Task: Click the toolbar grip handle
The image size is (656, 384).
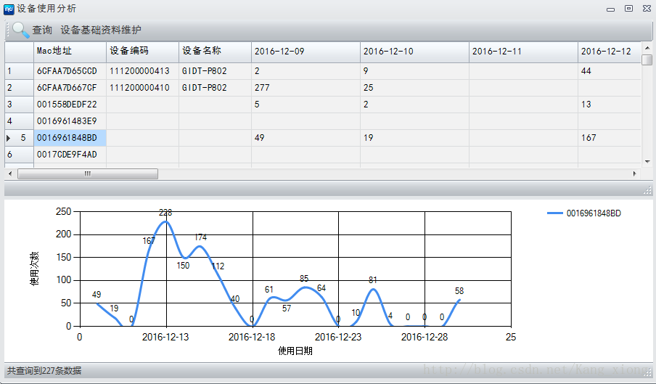Action: coord(7,30)
